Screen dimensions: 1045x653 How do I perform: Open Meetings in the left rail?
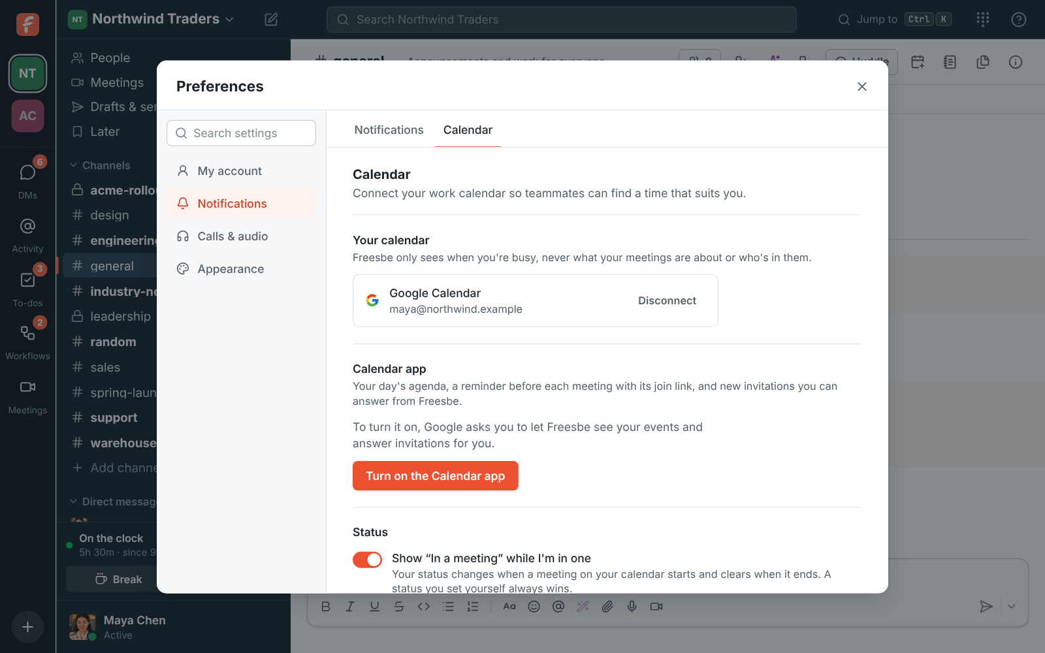[27, 396]
